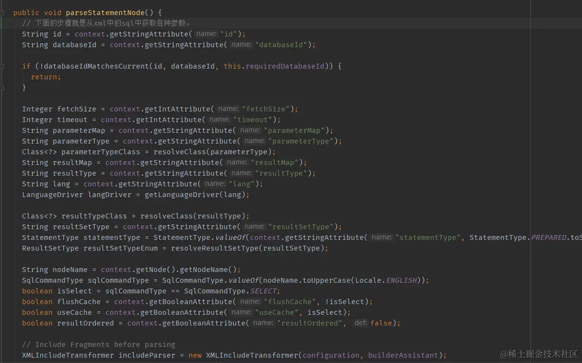The image size is (582, 363).
Task: Click the "resultSetType" string literal
Action: [300, 227]
